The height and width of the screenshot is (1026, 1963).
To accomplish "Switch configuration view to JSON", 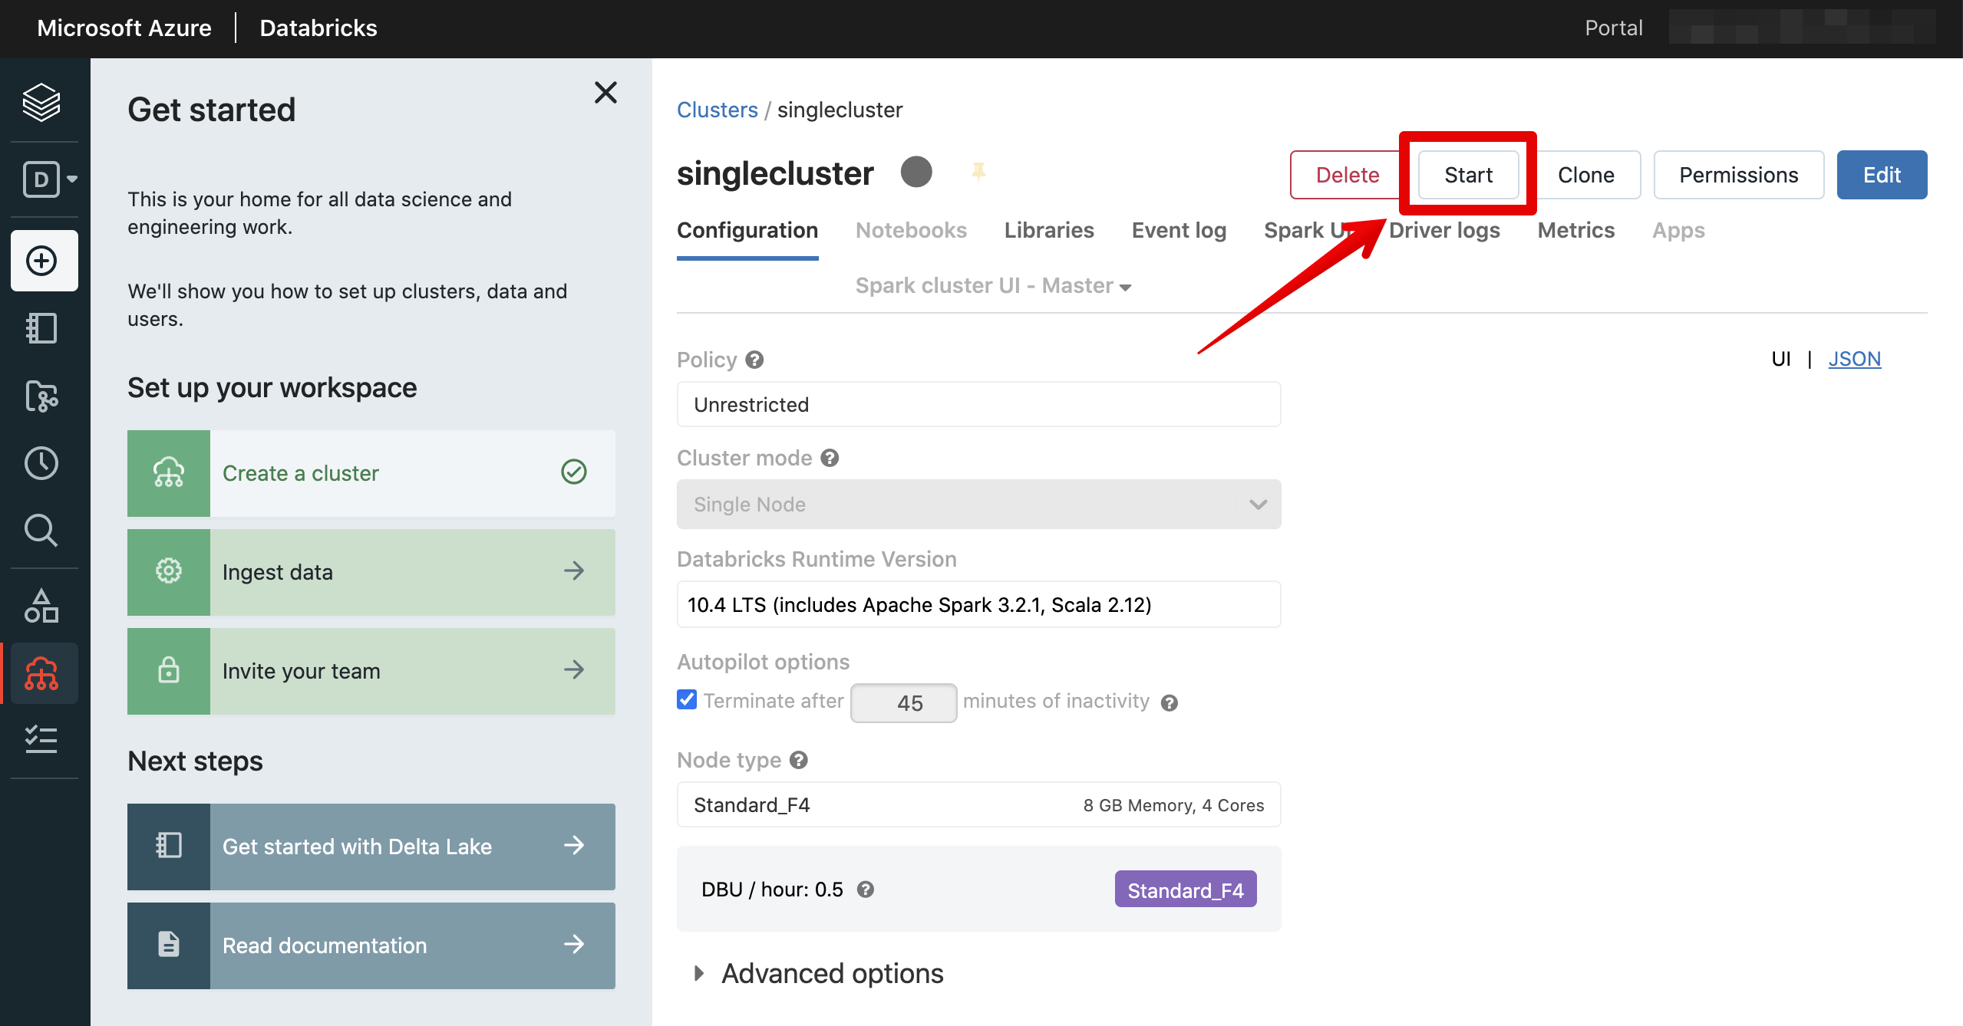I will coord(1855,358).
